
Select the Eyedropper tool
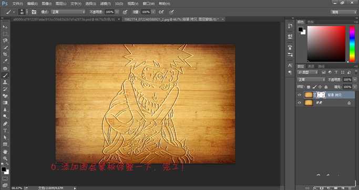(5, 61)
